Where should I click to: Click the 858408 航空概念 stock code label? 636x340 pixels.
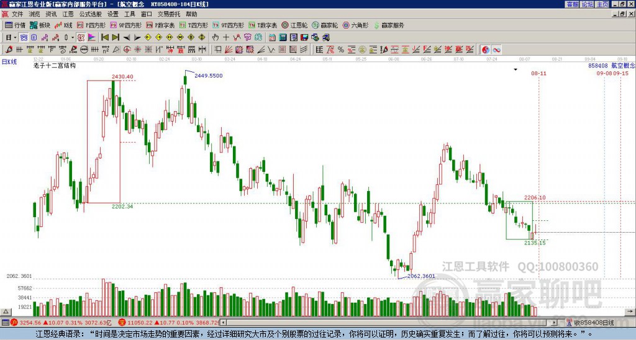[611, 65]
